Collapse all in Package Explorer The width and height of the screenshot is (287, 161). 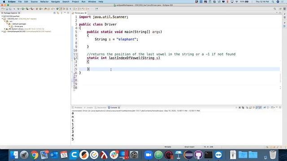pyautogui.click(x=55, y=13)
